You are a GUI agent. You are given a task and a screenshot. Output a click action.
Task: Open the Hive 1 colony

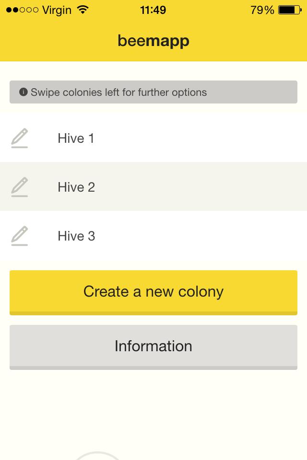76,138
